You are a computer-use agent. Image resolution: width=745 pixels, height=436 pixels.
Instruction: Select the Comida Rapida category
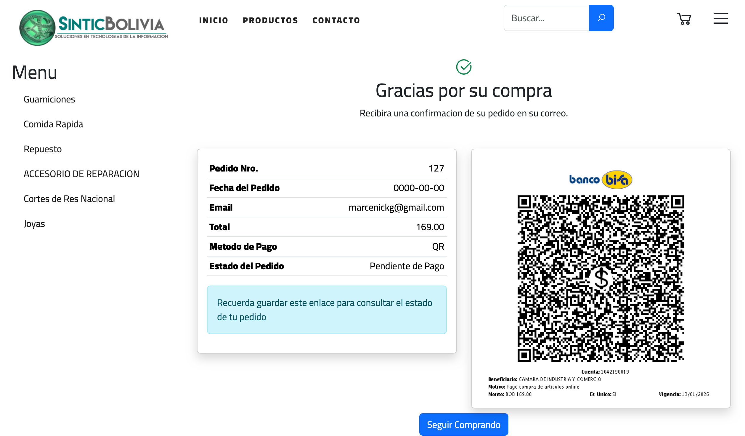click(53, 124)
